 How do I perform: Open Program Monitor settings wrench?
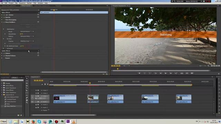208,66
